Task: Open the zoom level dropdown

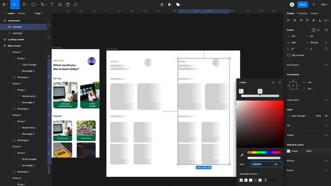Action: [x=324, y=5]
